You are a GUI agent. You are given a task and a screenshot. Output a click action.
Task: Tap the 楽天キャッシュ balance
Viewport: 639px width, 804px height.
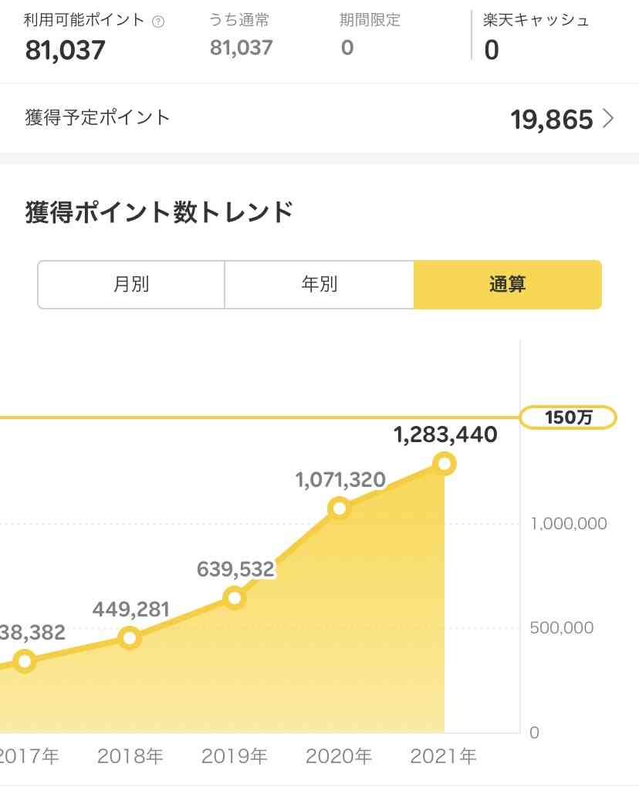tap(492, 50)
